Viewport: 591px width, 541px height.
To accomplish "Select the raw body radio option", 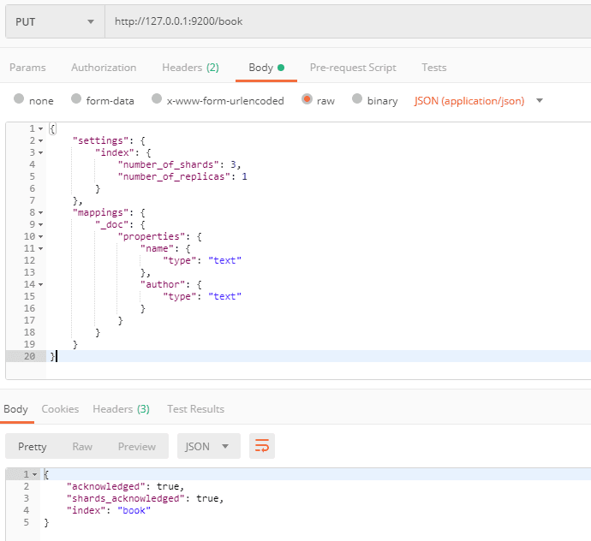I will 307,99.
